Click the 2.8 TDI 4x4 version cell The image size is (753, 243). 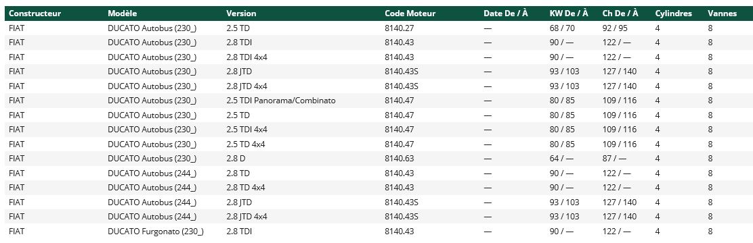pos(247,57)
